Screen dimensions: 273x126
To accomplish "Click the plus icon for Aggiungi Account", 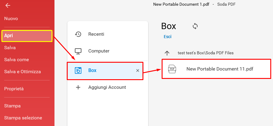I will coord(78,87).
